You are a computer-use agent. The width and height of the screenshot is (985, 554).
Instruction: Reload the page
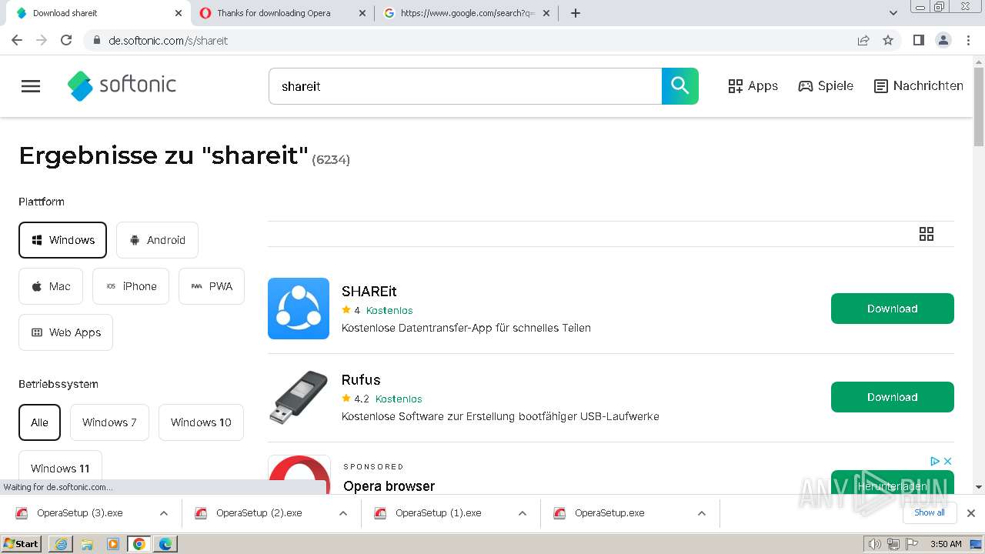(x=66, y=40)
